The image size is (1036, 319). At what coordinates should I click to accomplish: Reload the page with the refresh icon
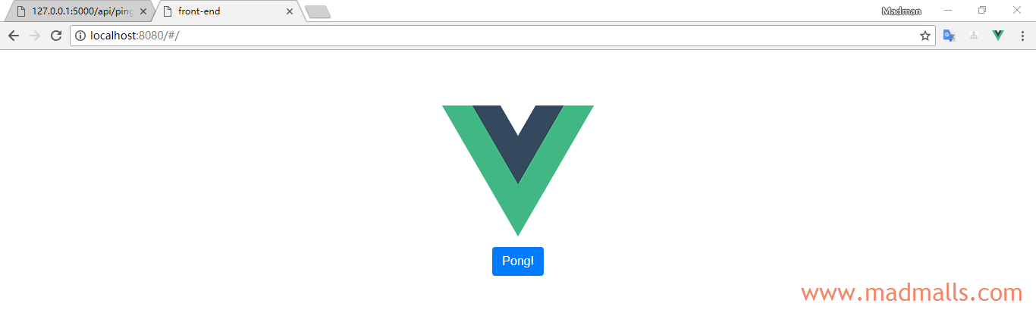click(x=56, y=36)
